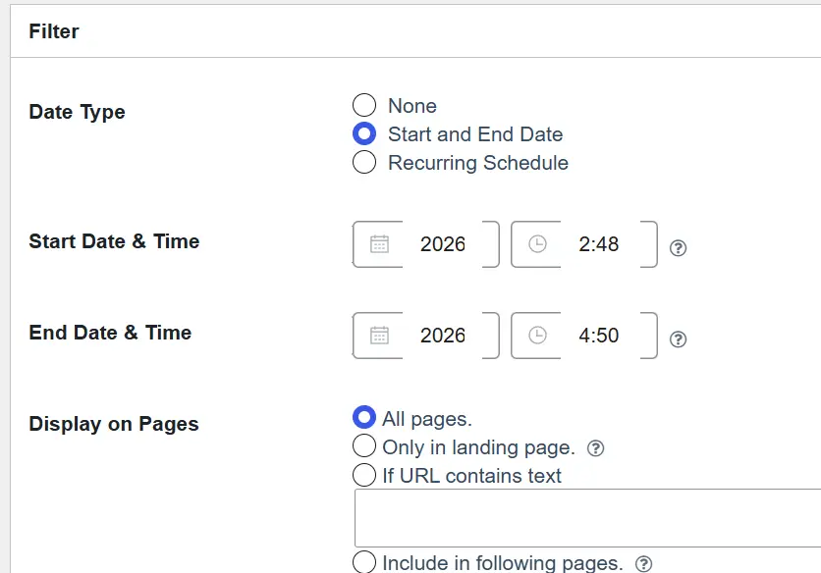Choose Recurring Schedule date type
This screenshot has height=573, width=821.
[x=364, y=162]
